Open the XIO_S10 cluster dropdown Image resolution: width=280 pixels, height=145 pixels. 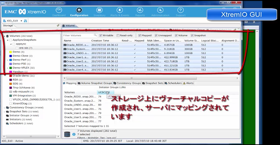[x=21, y=21]
